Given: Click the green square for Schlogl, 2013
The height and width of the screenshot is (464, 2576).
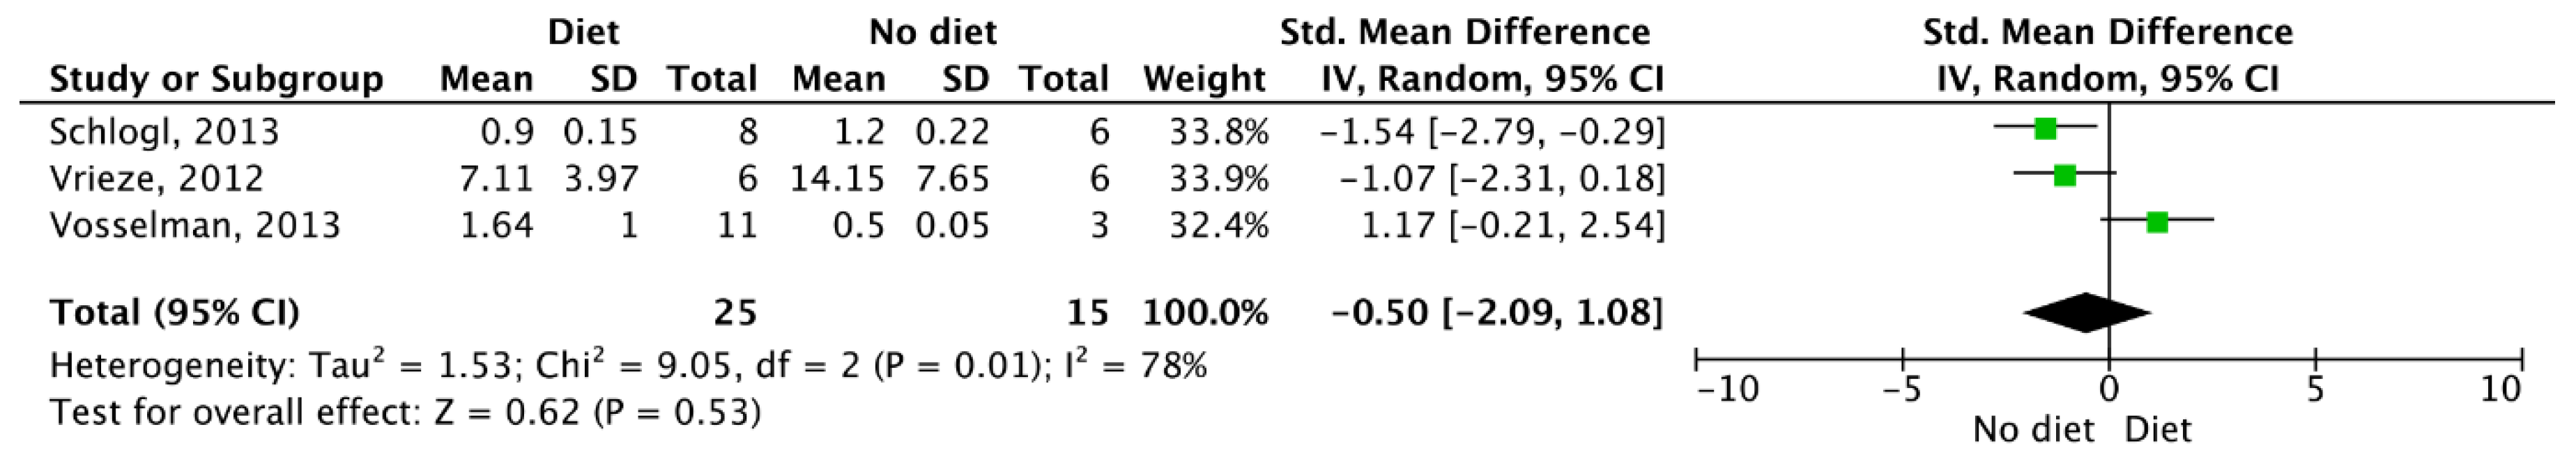Looking at the screenshot, I should 2045,128.
